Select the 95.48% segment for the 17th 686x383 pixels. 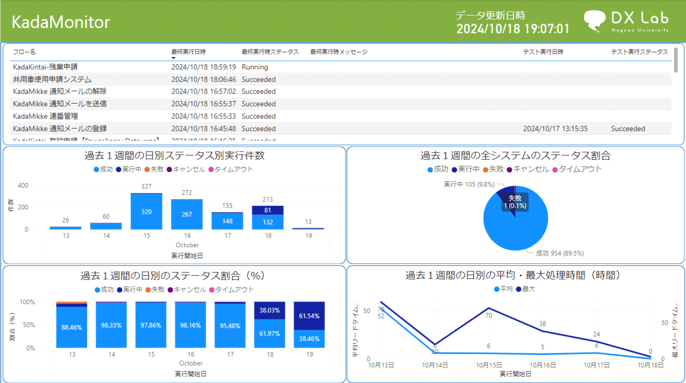click(230, 326)
